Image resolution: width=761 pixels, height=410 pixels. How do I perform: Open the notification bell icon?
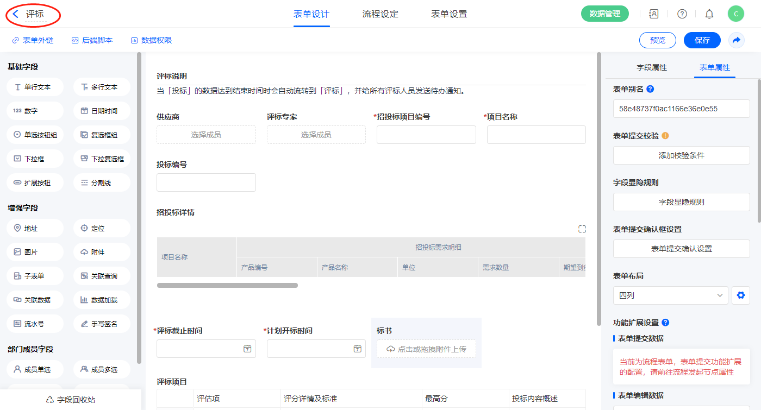(x=709, y=14)
